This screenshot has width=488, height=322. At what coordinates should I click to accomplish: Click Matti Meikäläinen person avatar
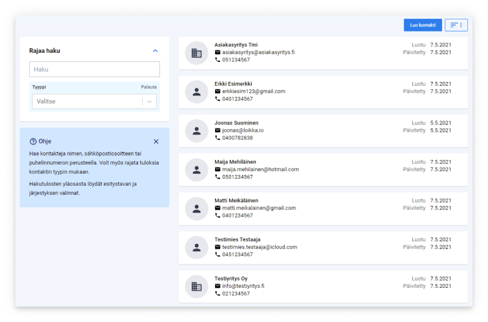[196, 209]
